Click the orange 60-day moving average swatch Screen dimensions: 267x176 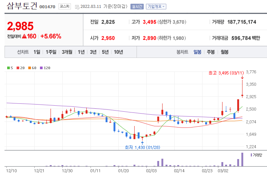point(30,68)
